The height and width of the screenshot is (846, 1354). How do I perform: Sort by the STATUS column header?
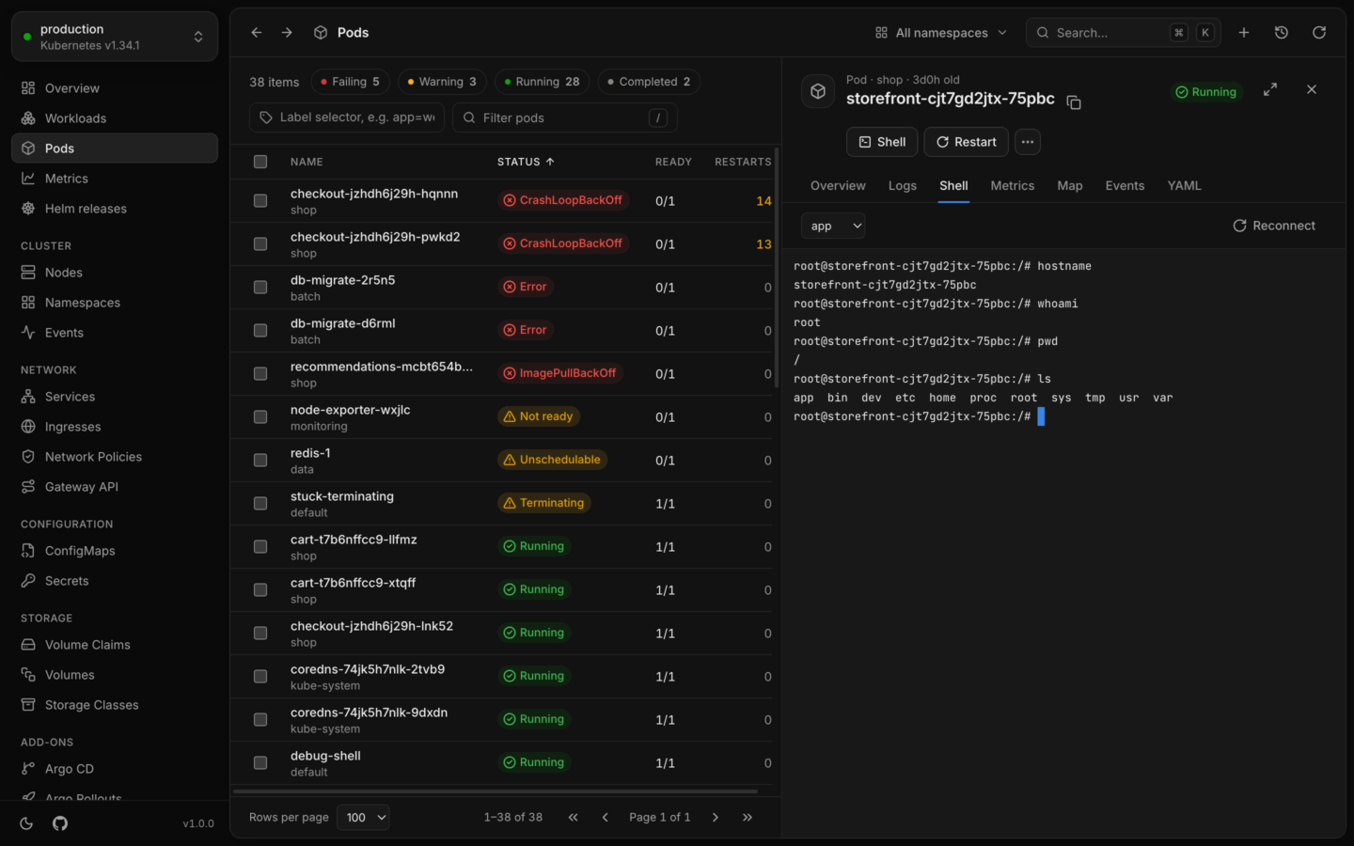coord(526,162)
